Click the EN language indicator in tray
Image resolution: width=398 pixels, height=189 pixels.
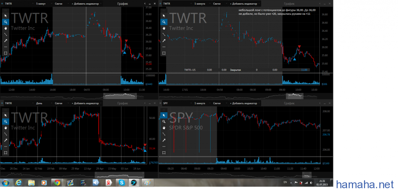(285, 182)
